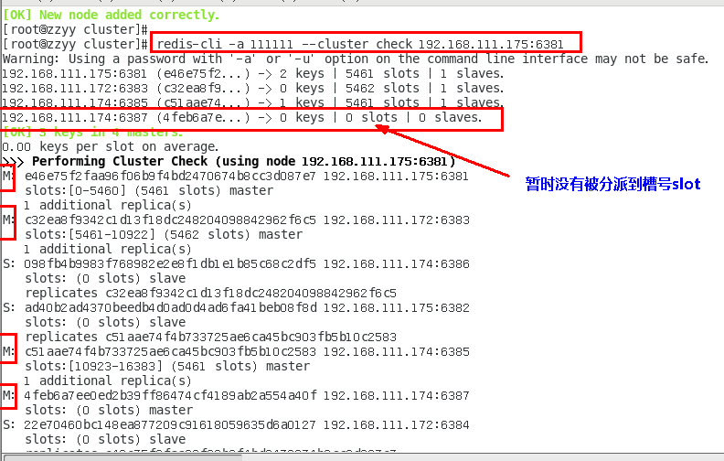Click address 192.168.111.175:6382 in the slave row
Image resolution: width=724 pixels, height=461 pixels.
point(396,308)
